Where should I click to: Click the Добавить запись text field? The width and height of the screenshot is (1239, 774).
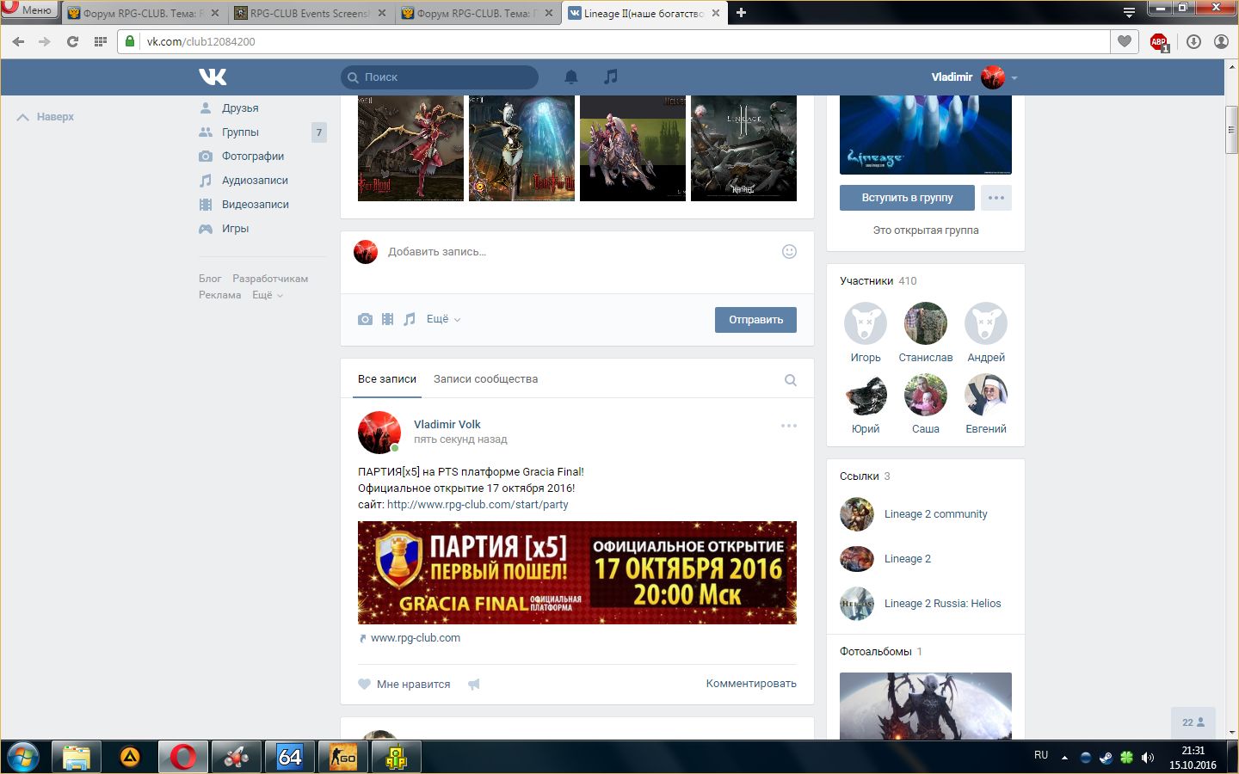[x=576, y=252]
